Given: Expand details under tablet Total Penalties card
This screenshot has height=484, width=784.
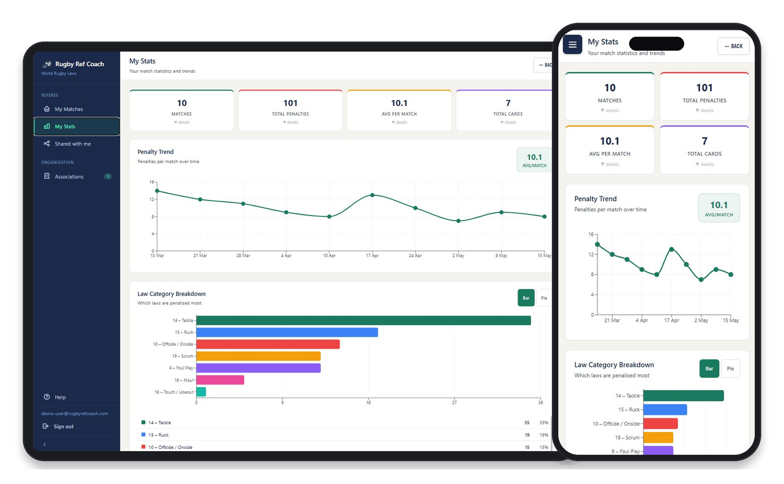Looking at the screenshot, I should 291,122.
